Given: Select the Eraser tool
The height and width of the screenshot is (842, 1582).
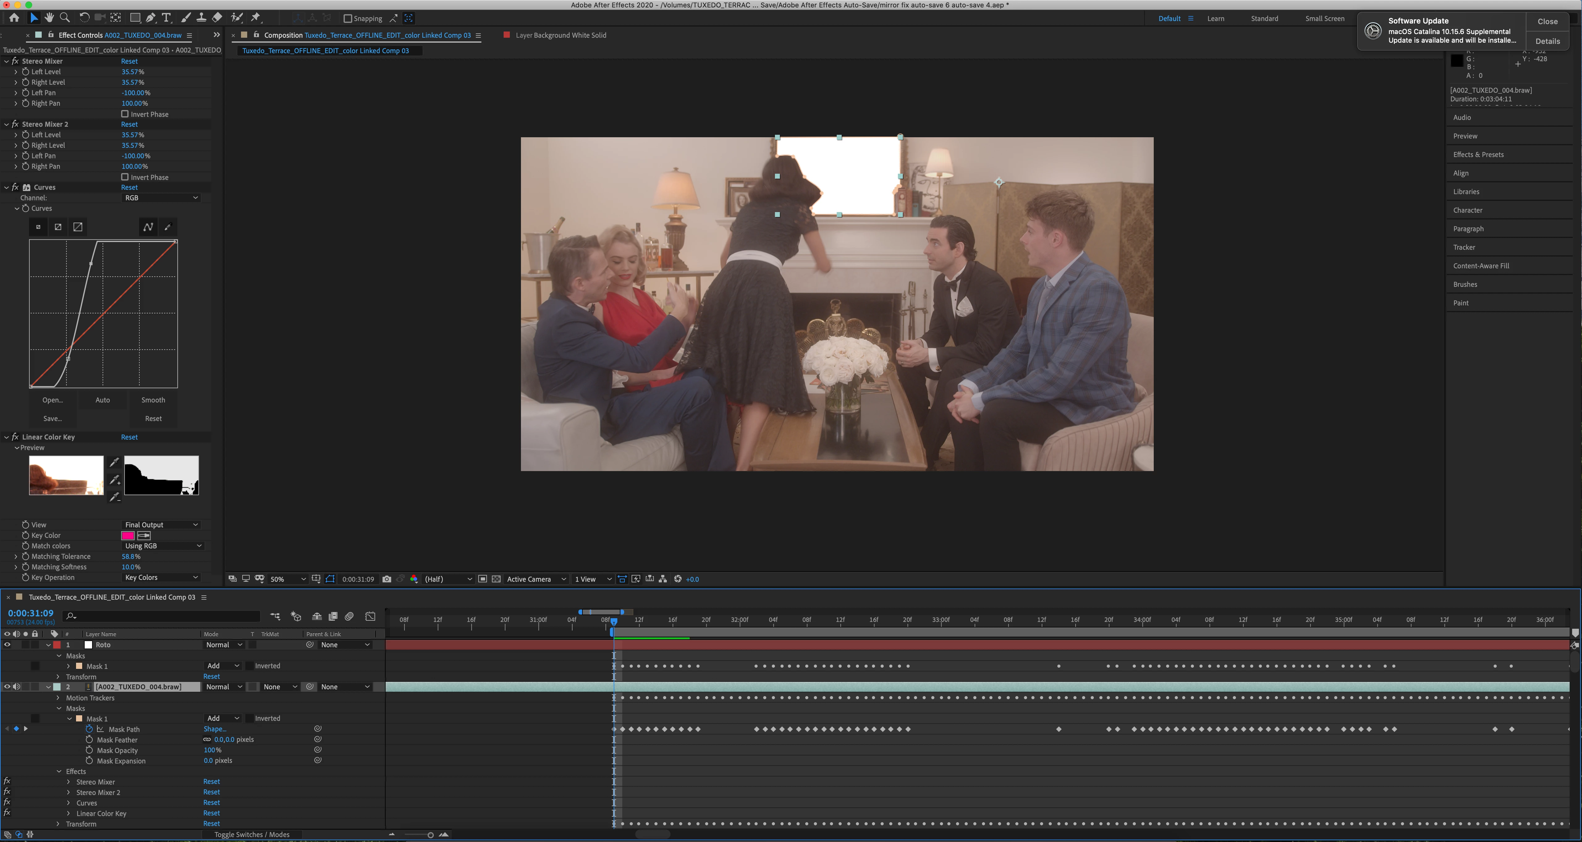Looking at the screenshot, I should (218, 18).
